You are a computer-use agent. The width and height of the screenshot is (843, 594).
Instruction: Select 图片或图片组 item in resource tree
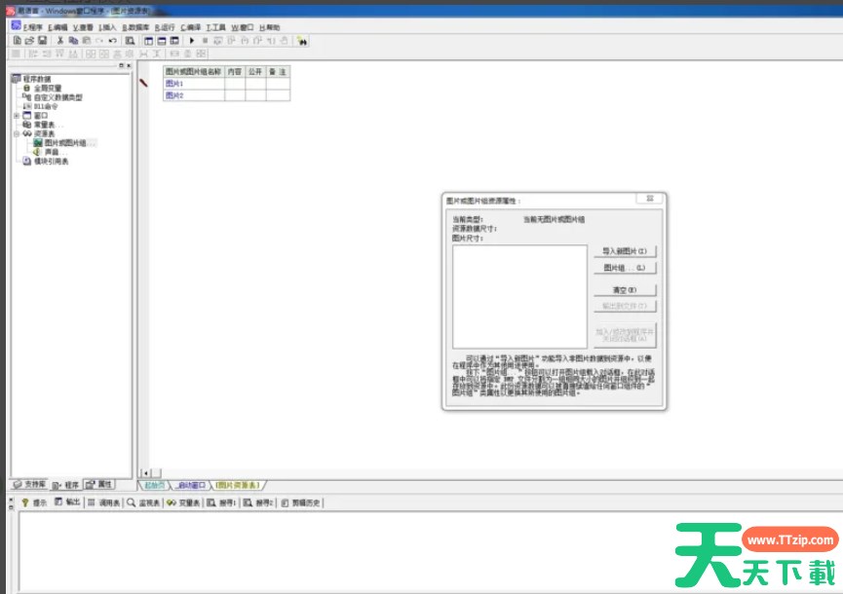[65, 143]
